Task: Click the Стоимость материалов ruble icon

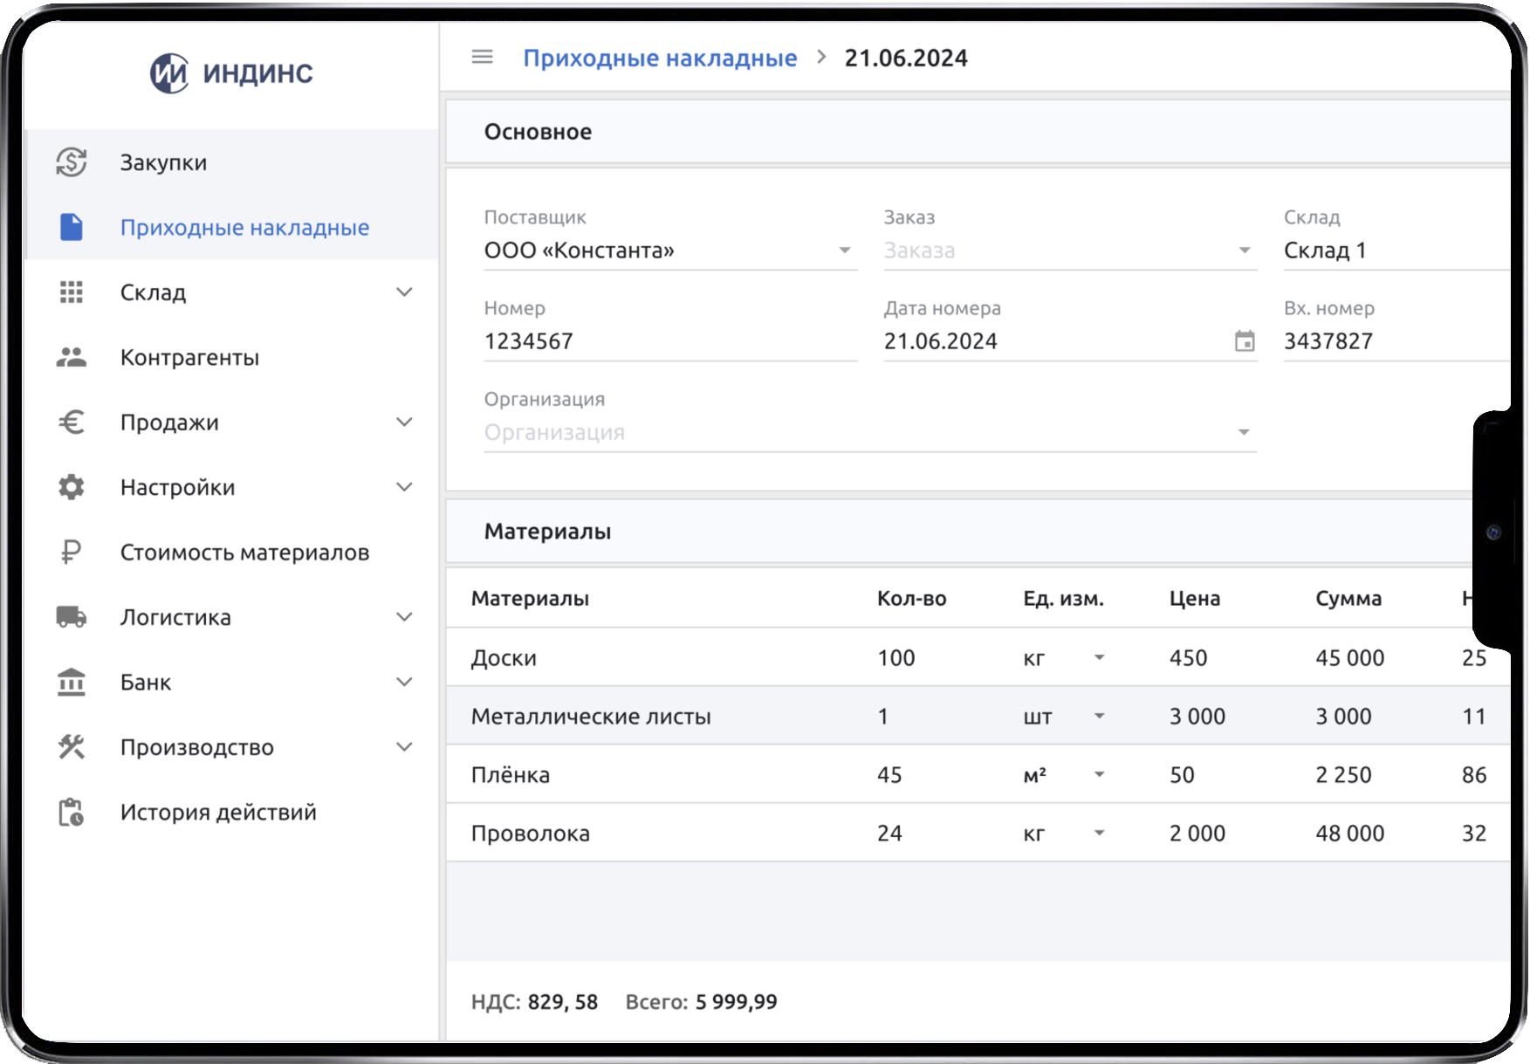Action: pyautogui.click(x=72, y=551)
